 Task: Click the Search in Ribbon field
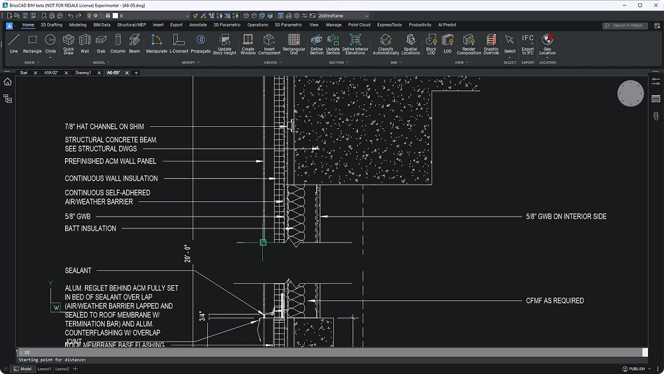(625, 25)
